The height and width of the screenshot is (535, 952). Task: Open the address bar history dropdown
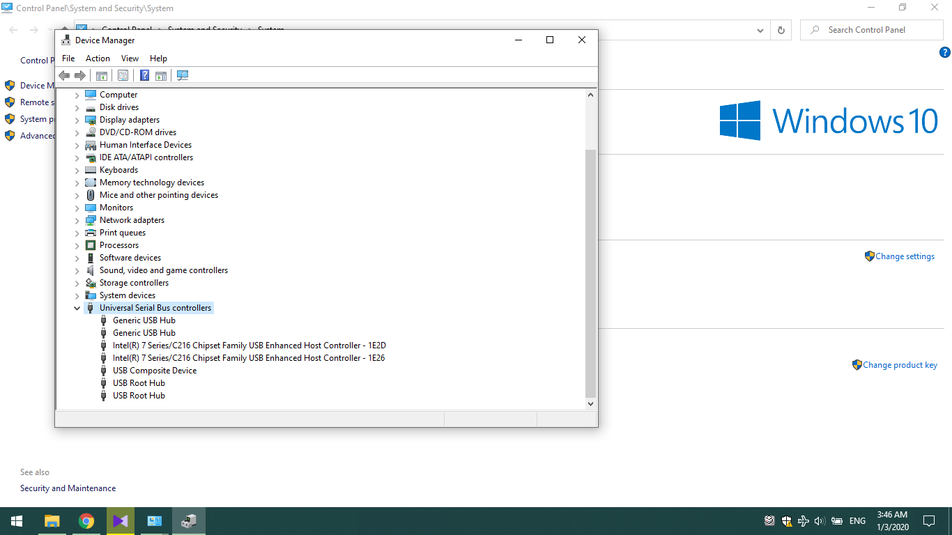(x=760, y=30)
